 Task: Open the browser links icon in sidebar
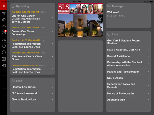click(4, 59)
